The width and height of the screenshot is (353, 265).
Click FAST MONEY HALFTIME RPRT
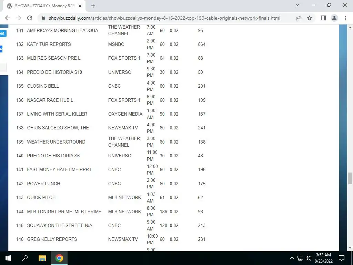(x=59, y=169)
